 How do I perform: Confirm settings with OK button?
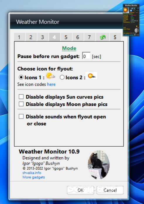pos(80,190)
